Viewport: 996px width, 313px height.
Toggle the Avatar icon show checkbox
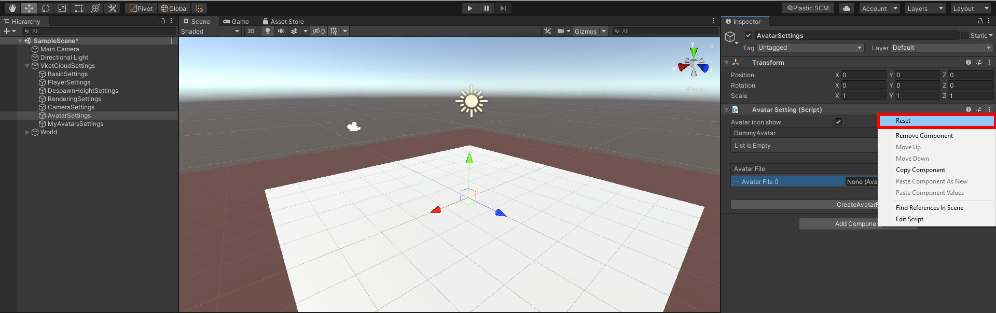pos(838,122)
